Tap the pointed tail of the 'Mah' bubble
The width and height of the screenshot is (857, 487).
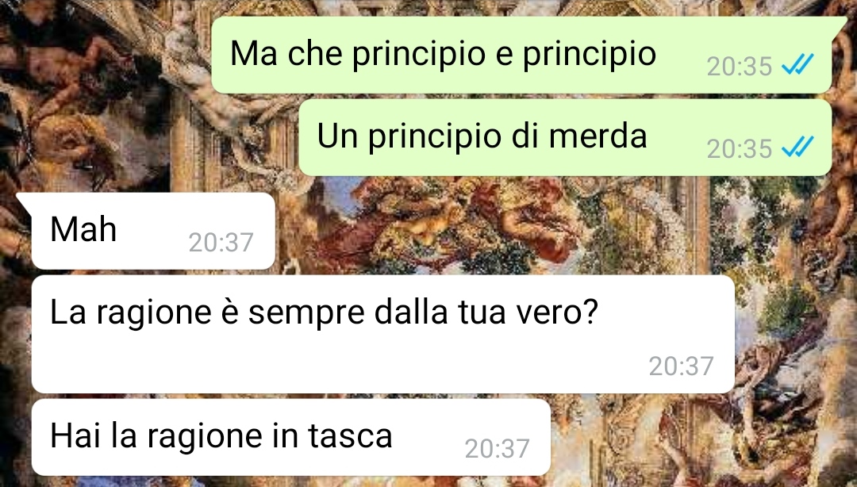pos(24,203)
